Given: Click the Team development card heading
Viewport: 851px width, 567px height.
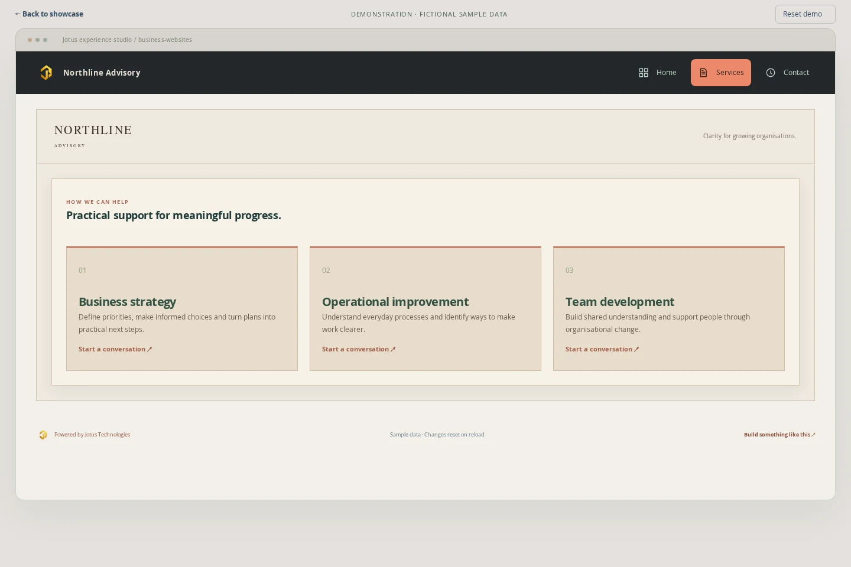Looking at the screenshot, I should pyautogui.click(x=619, y=302).
